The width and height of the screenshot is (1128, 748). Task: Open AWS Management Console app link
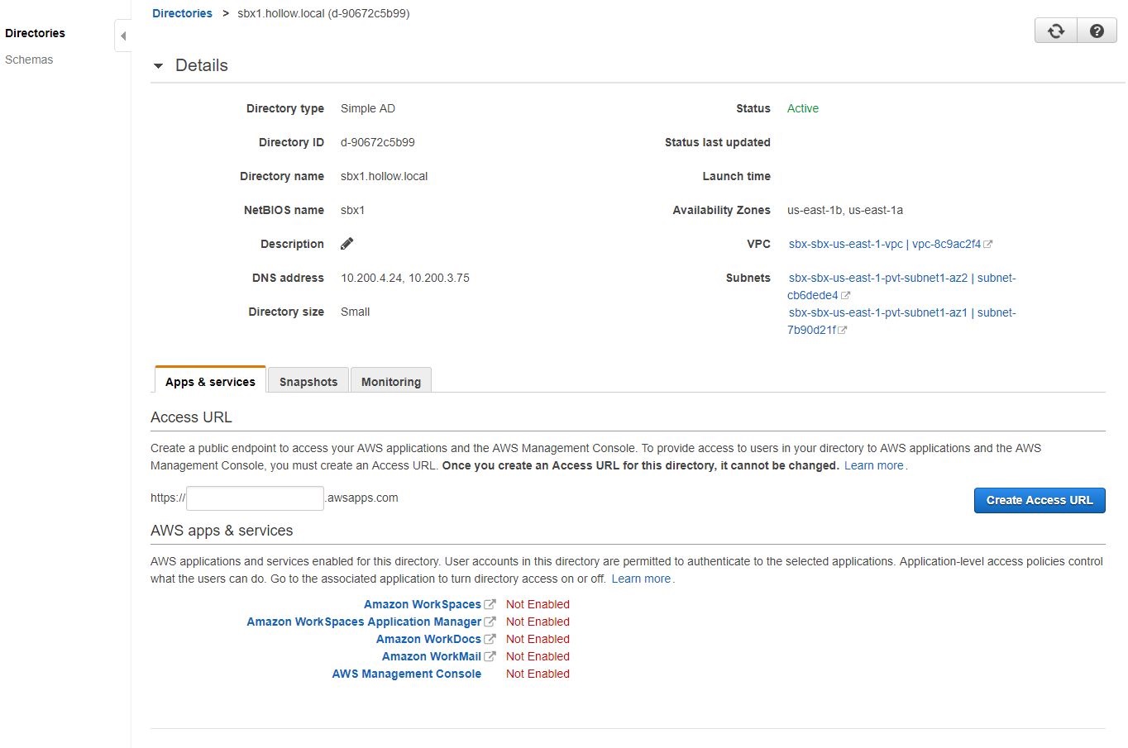click(406, 674)
